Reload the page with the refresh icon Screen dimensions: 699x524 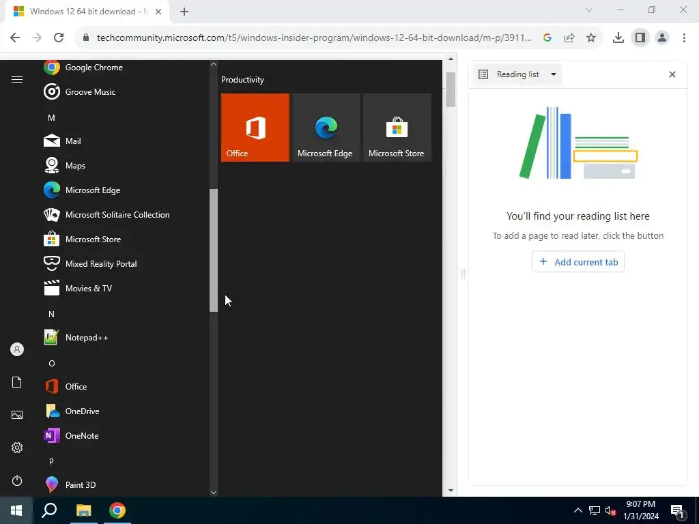tap(59, 38)
